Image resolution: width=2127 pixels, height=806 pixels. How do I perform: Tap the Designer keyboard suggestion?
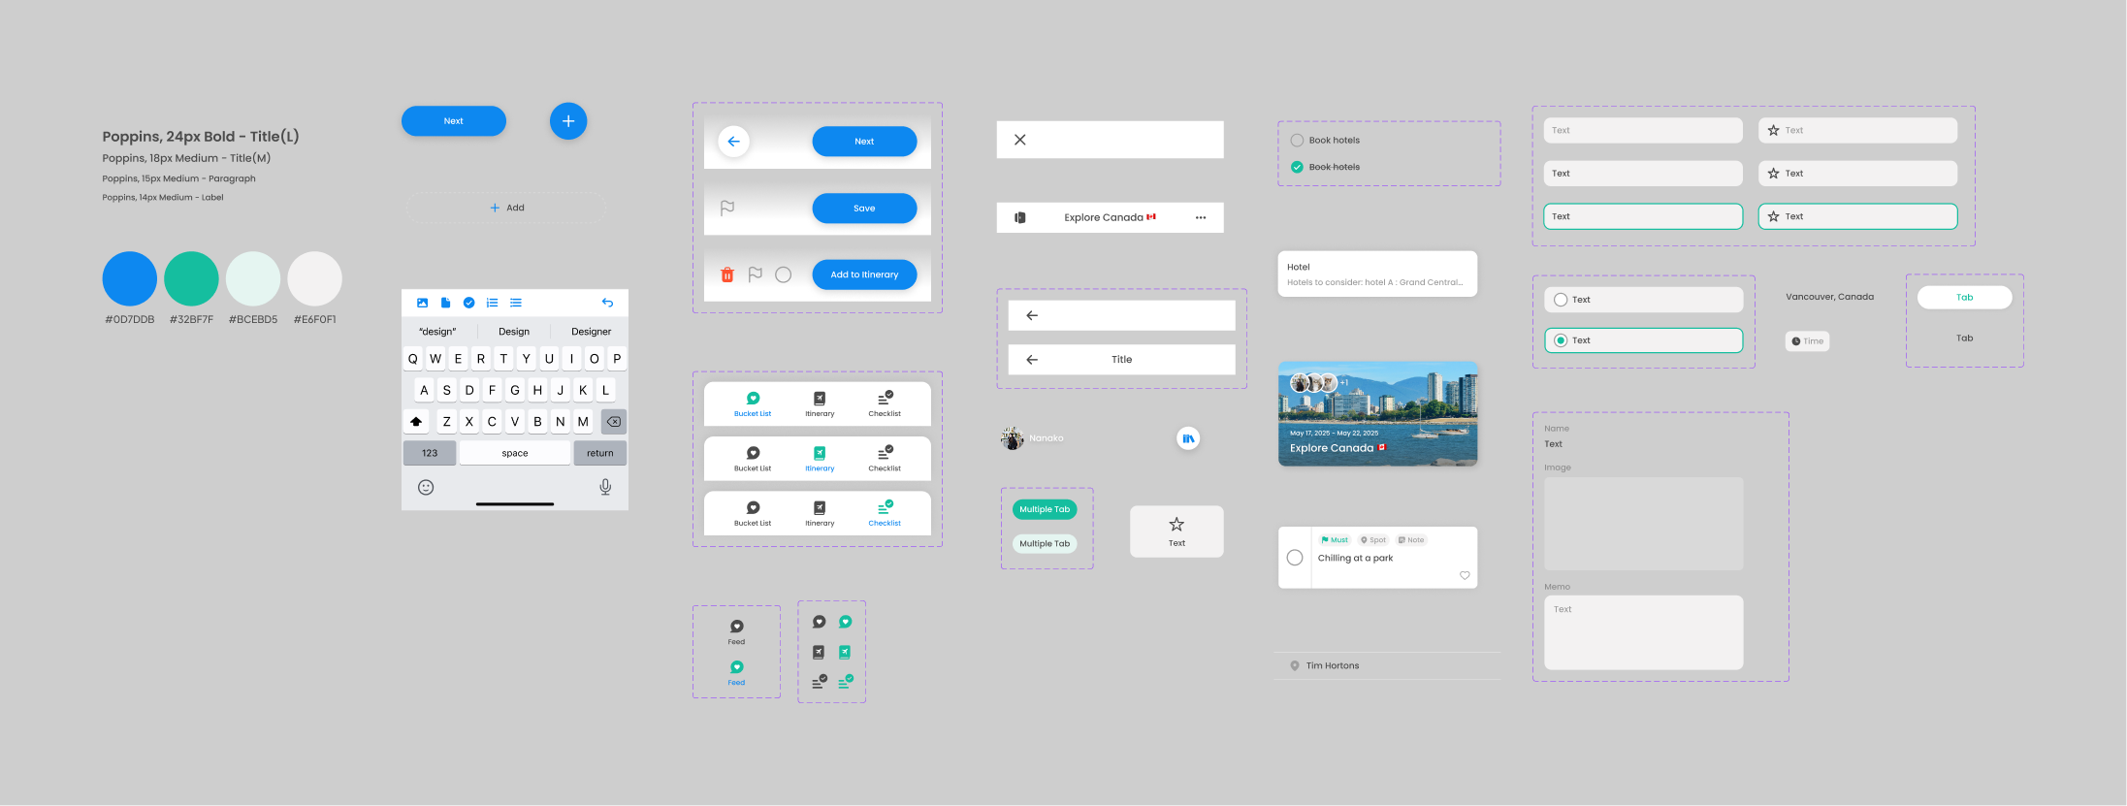click(591, 332)
